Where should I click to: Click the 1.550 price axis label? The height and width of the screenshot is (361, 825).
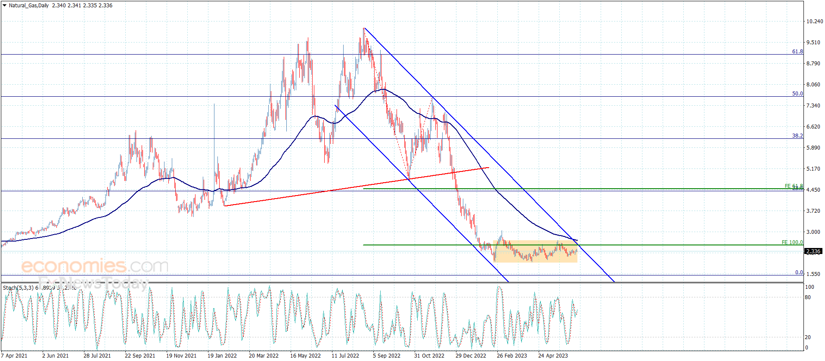coord(813,274)
